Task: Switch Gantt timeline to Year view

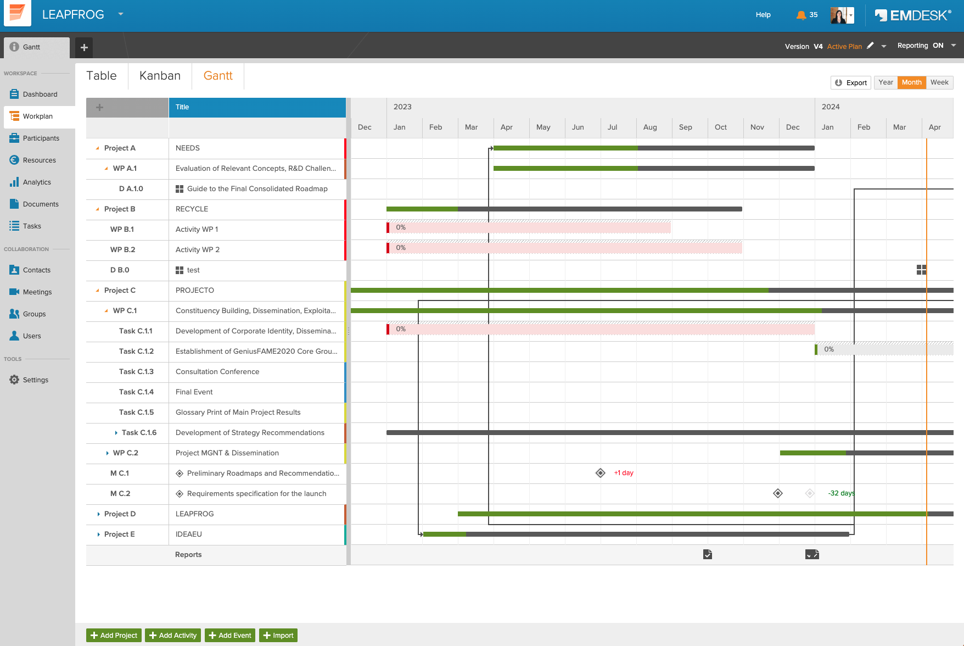Action: click(885, 82)
